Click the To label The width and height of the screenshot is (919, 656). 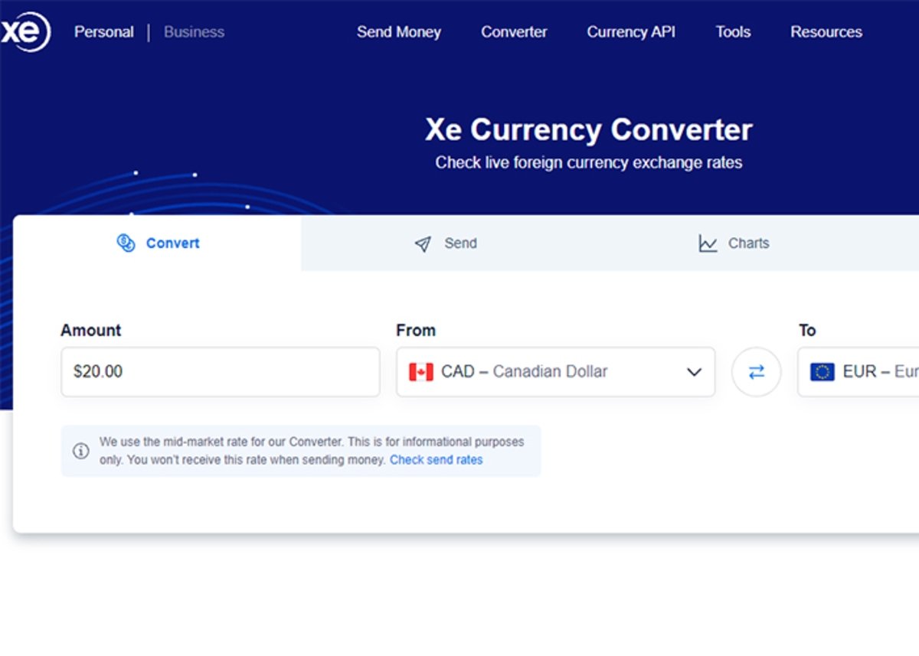tap(807, 331)
